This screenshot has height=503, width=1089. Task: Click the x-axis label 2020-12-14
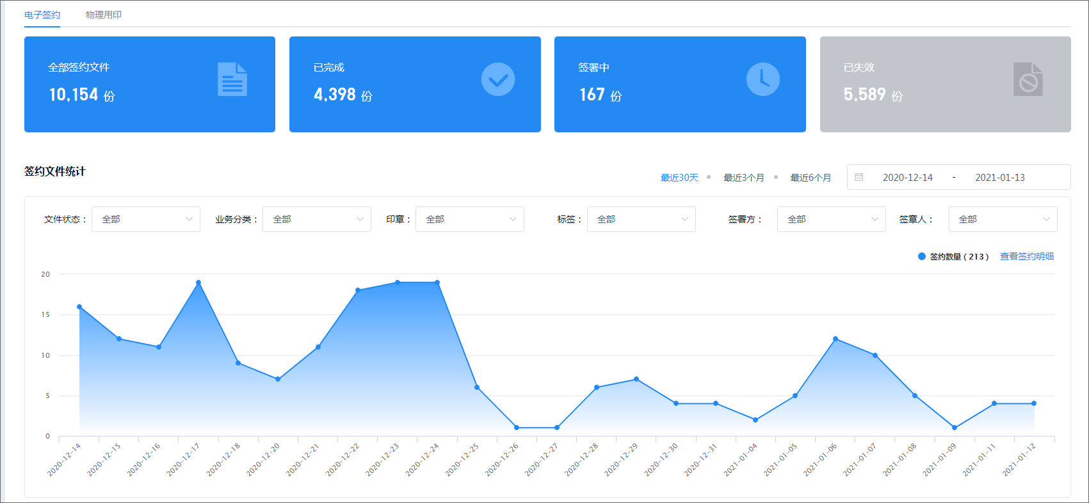64,460
